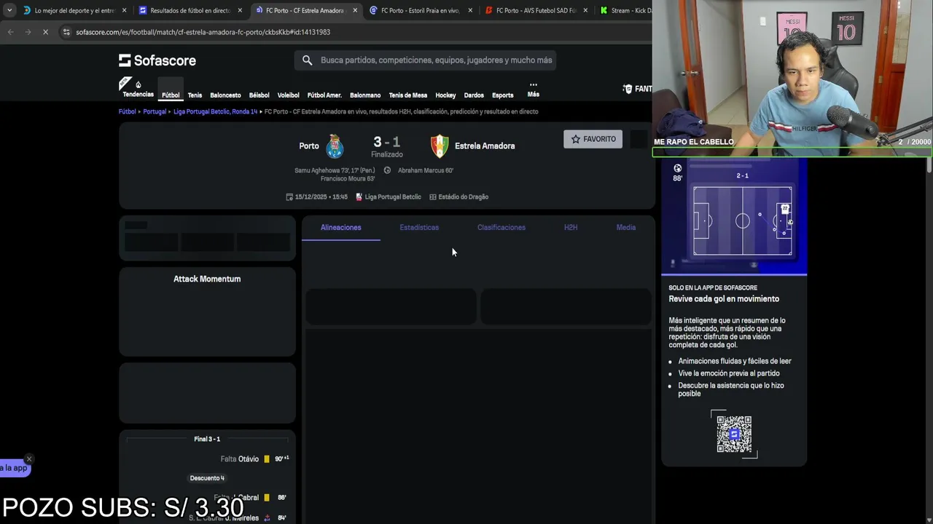Click the goal pitch animation thumbnail

pyautogui.click(x=734, y=217)
